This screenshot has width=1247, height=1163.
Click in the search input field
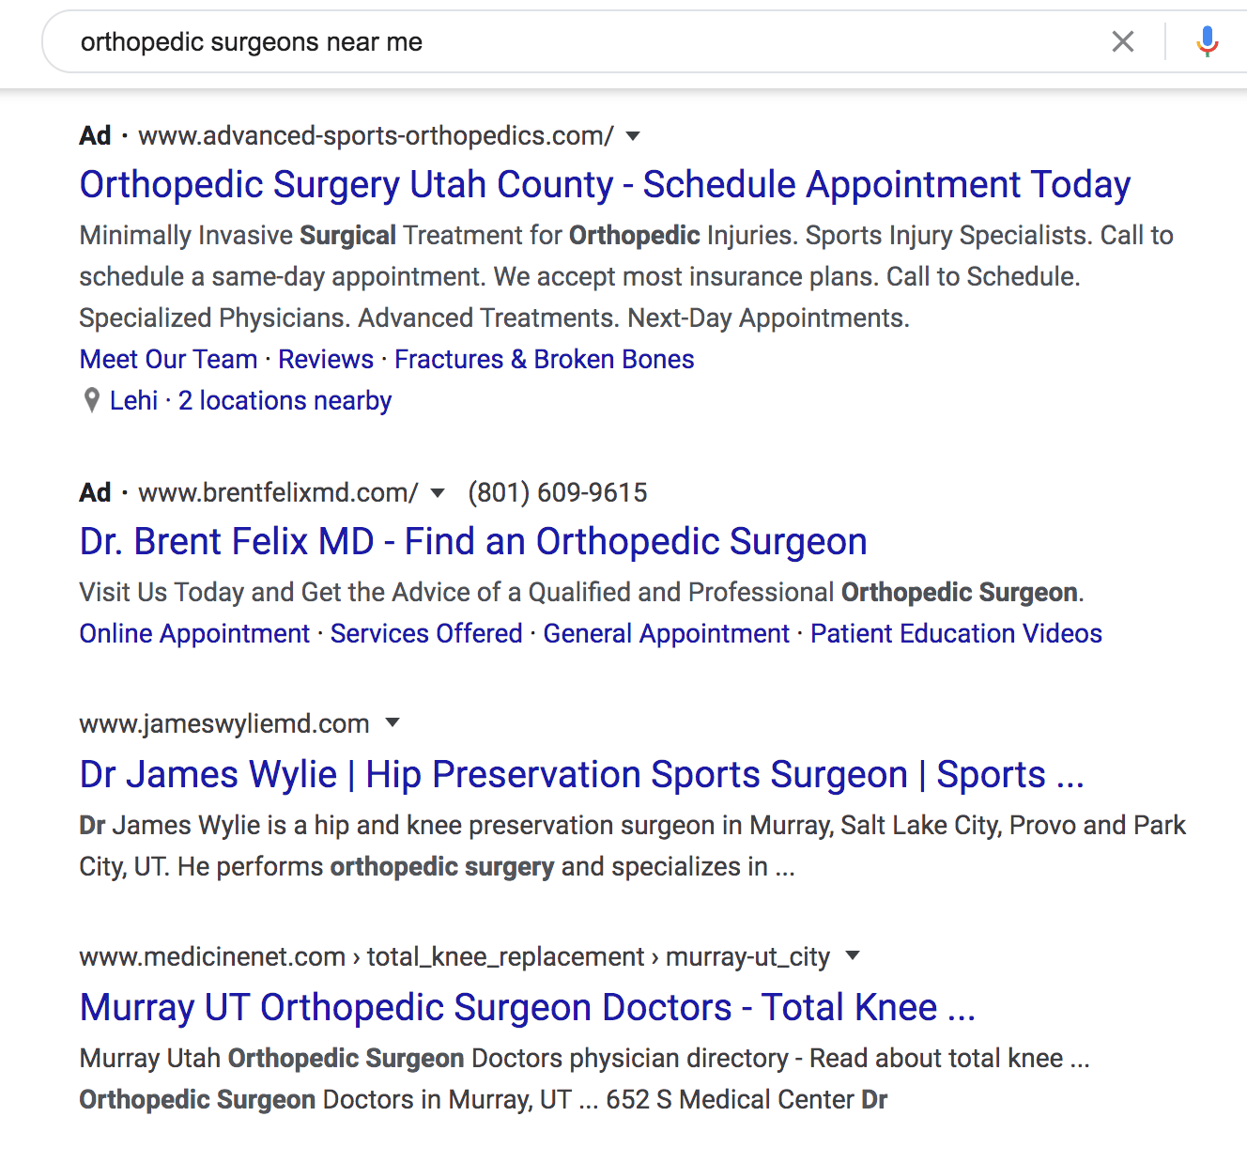(x=563, y=42)
